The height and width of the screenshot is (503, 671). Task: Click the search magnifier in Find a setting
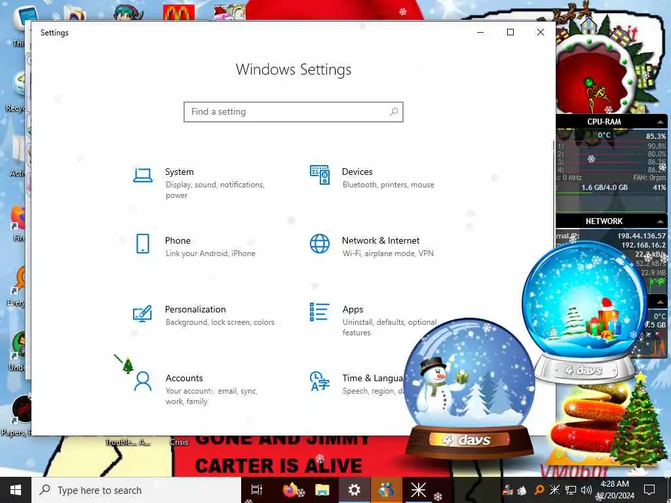(394, 111)
